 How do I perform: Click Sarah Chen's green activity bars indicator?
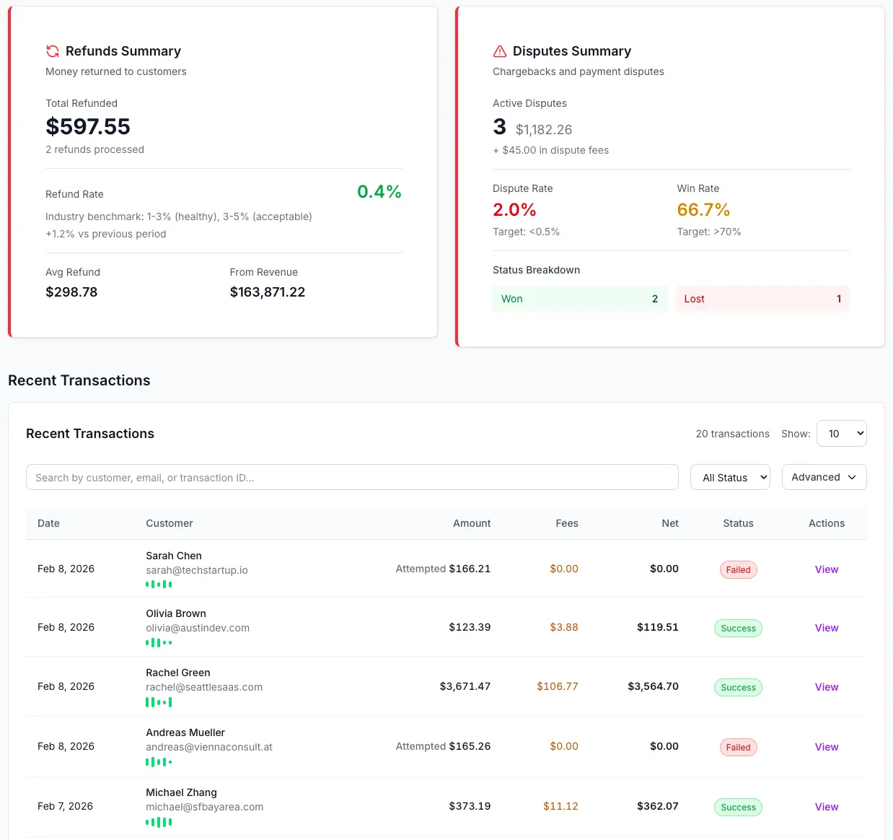pyautogui.click(x=159, y=585)
